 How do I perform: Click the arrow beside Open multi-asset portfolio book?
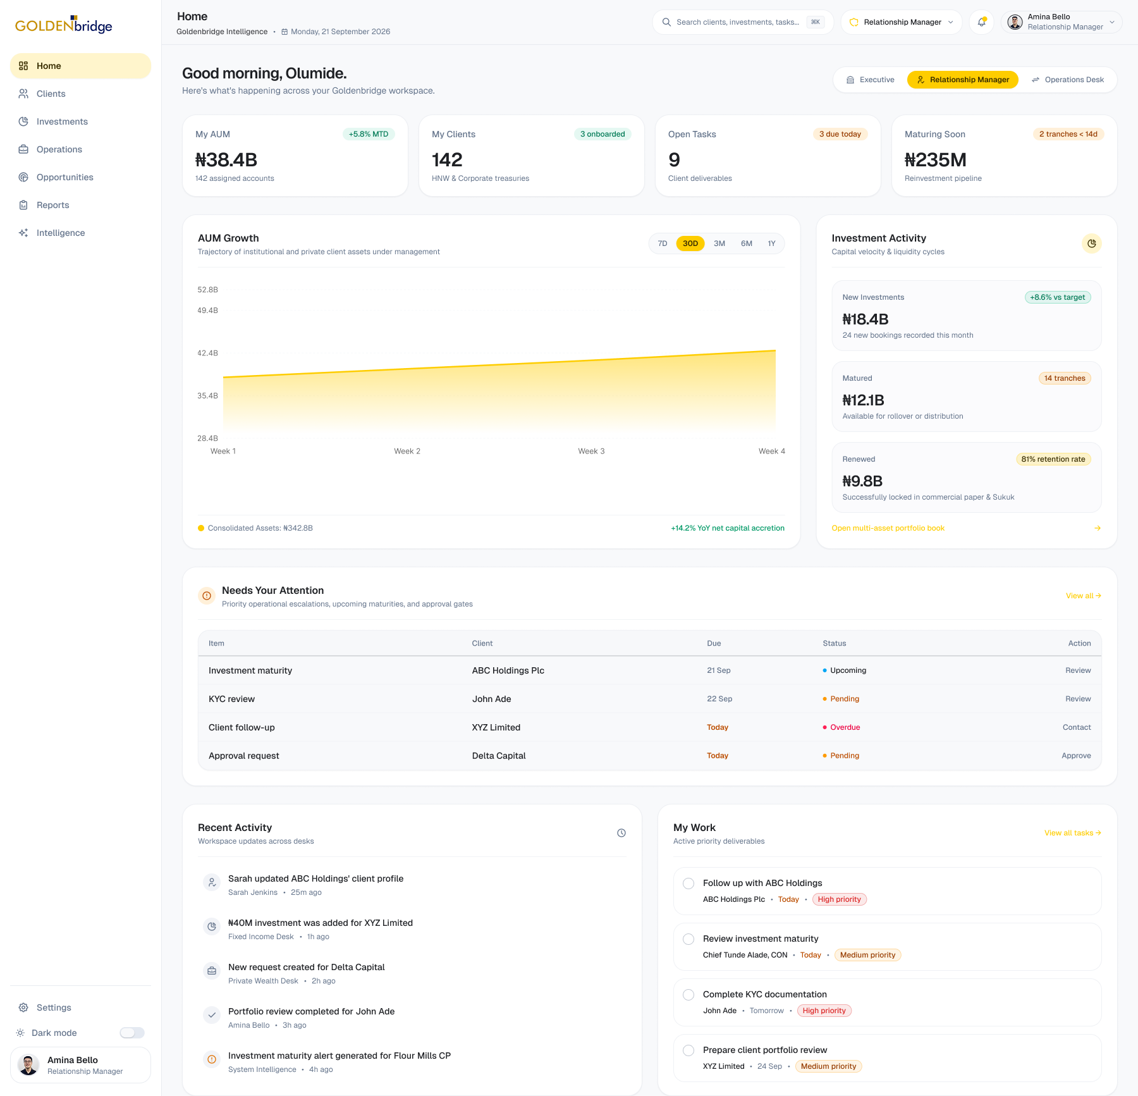(1098, 528)
